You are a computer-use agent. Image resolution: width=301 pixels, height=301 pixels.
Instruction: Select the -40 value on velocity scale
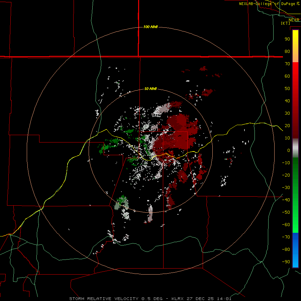coord(286,200)
